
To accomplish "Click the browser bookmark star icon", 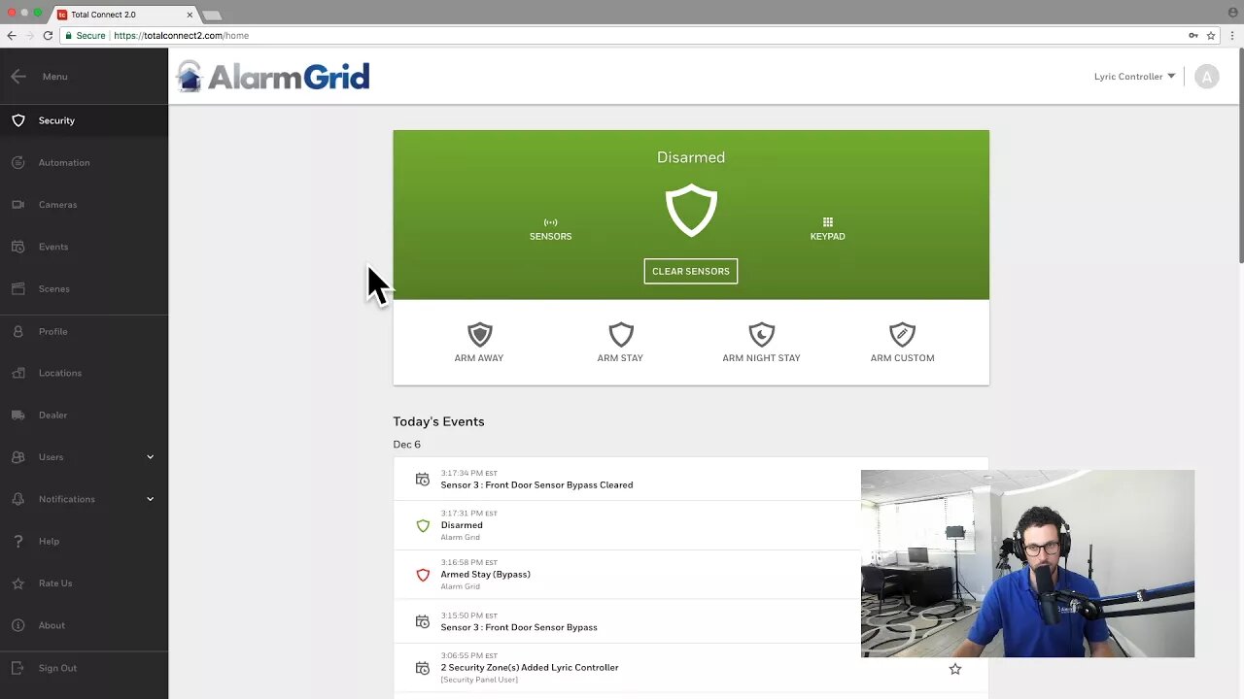I will [x=1211, y=35].
